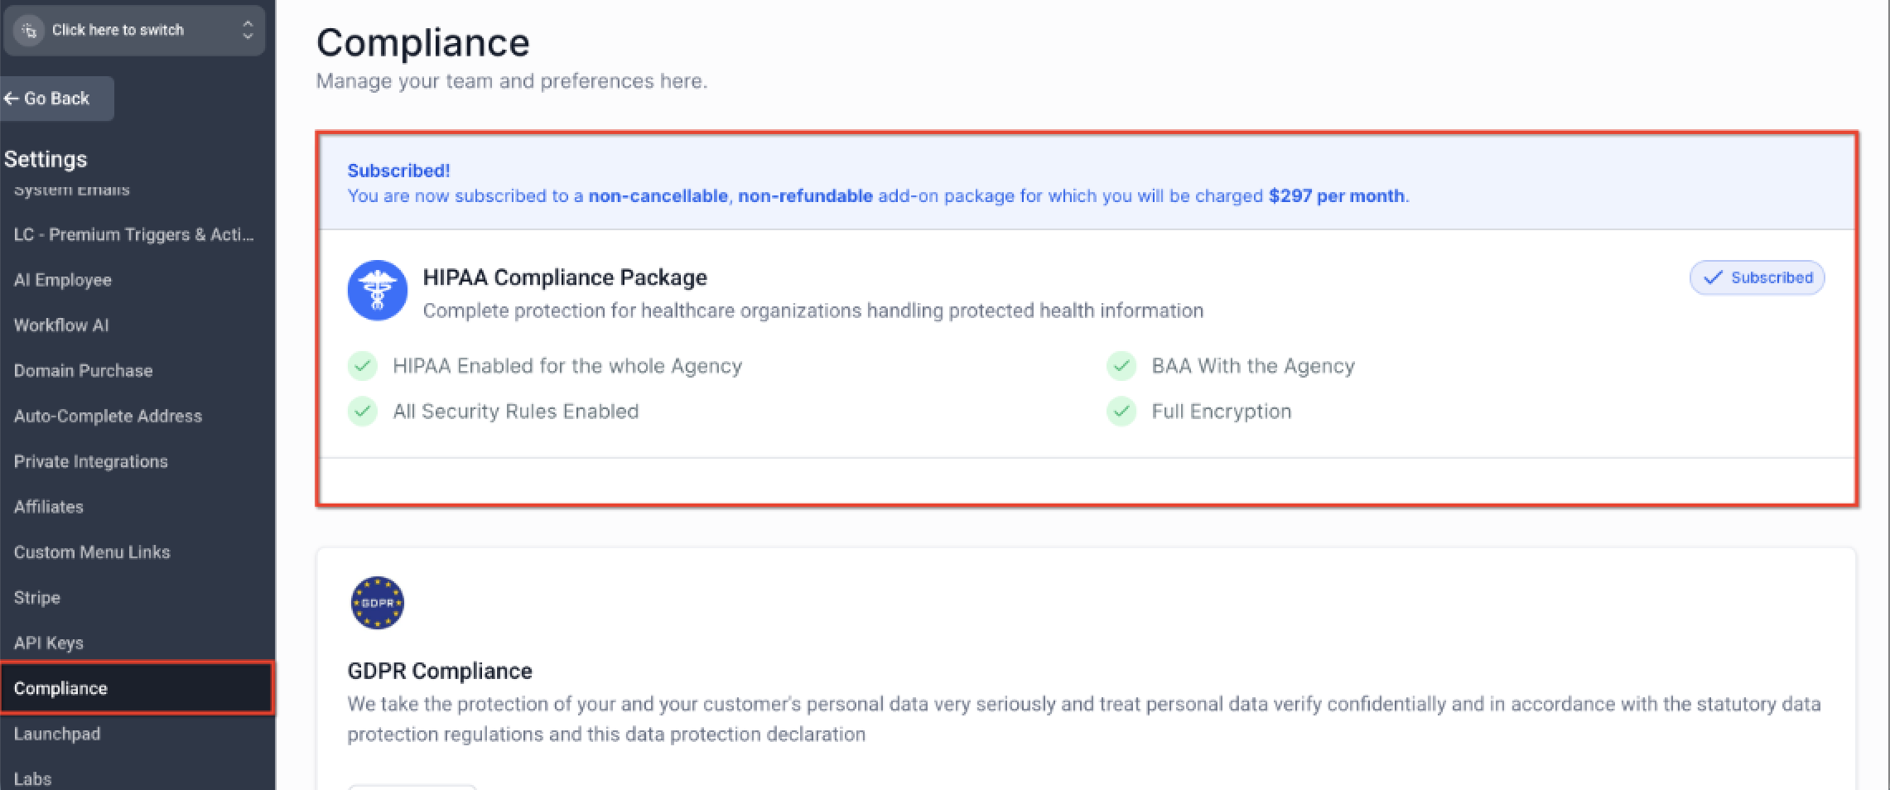Open Custom Menu Links settings
This screenshot has width=1890, height=790.
pyautogui.click(x=92, y=552)
